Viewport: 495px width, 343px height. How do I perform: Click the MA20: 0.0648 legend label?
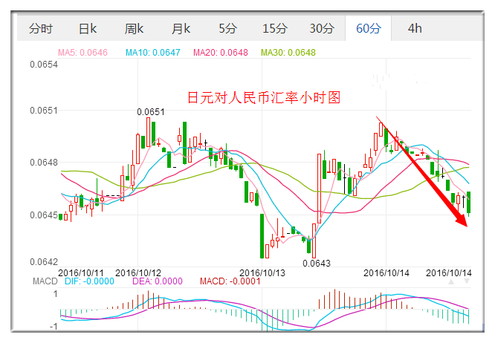(x=220, y=52)
